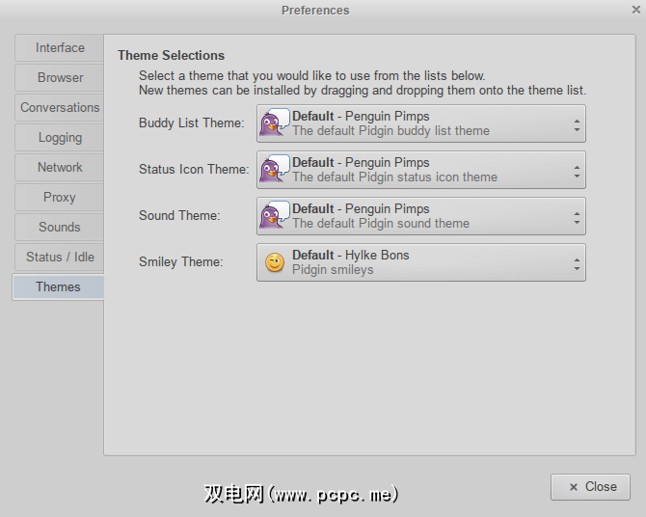Click the Pidgin icon in Buddy List Theme
The height and width of the screenshot is (517, 646).
(x=274, y=122)
